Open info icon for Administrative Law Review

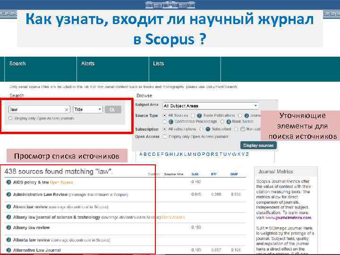coord(8,194)
